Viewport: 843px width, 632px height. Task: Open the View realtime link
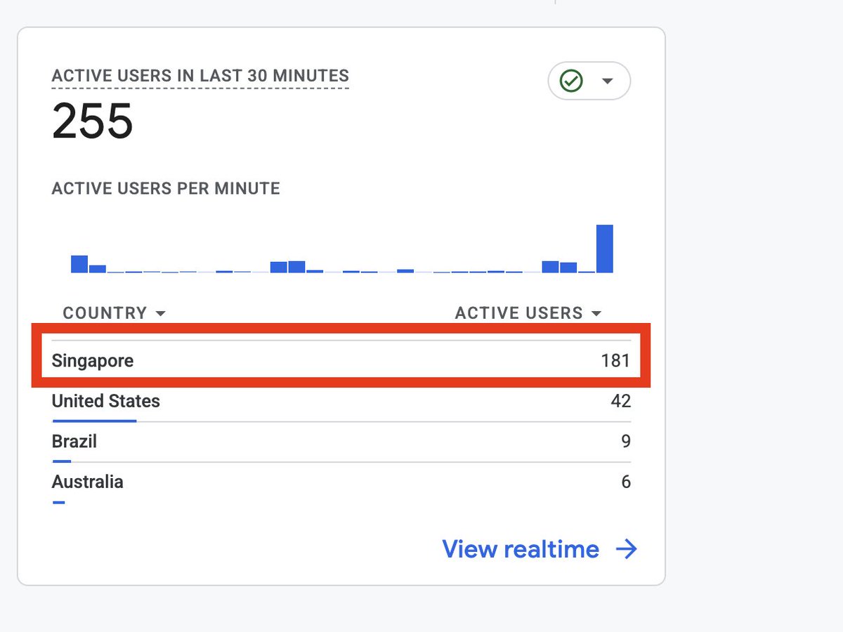tap(540, 549)
